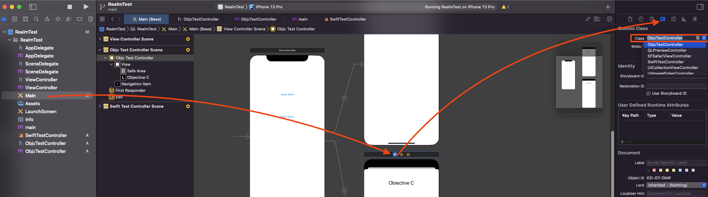Open the Project navigator folder icon
Image resolution: width=708 pixels, height=197 pixels.
point(4,19)
